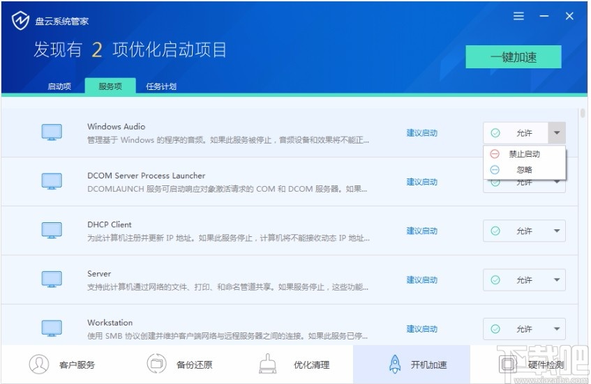591x384 pixels.
Task: Click 建议启动 link for Server
Action: tap(421, 279)
